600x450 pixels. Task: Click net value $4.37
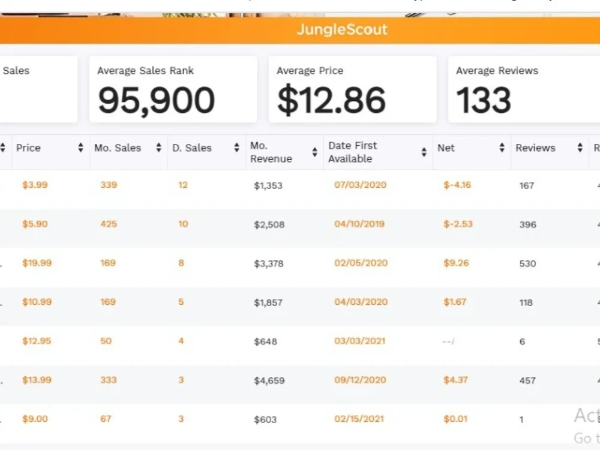point(456,380)
